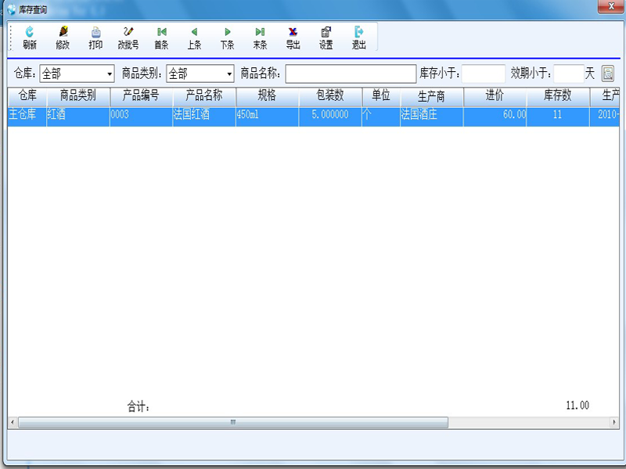Expand the 商品类别 category dropdown
Screen dimensions: 626x469
click(229, 74)
